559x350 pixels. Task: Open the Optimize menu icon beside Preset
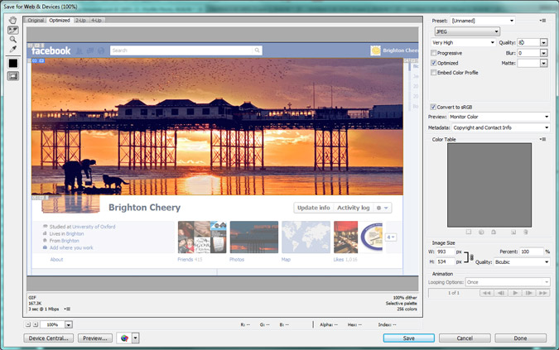(x=542, y=21)
